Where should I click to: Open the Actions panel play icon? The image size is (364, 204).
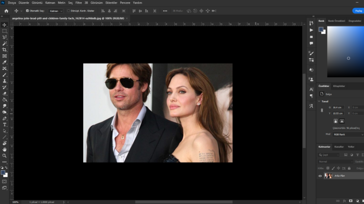tap(311, 30)
